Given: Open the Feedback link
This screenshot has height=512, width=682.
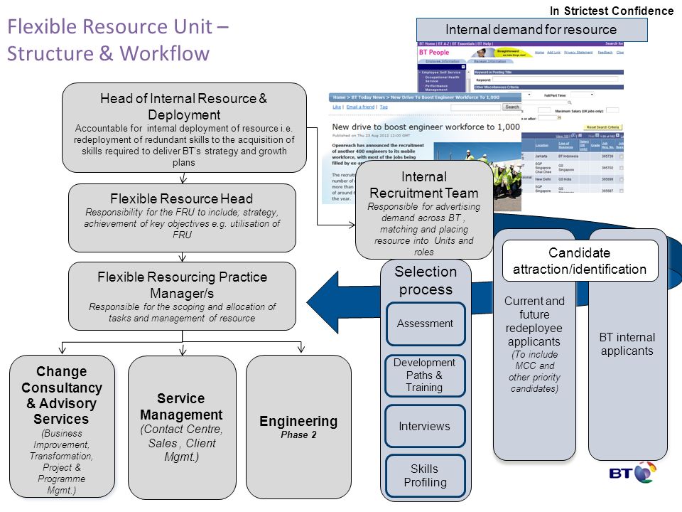Looking at the screenshot, I should tap(605, 52).
